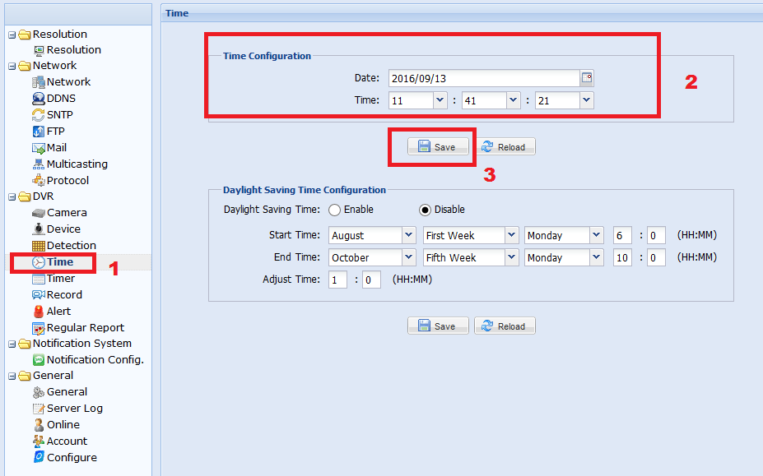763x476 pixels.
Task: Open Server Log under General
Action: [x=74, y=409]
